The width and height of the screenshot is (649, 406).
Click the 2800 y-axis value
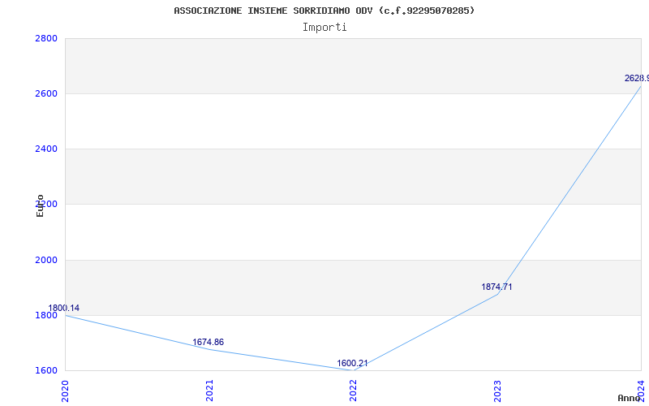(x=46, y=38)
